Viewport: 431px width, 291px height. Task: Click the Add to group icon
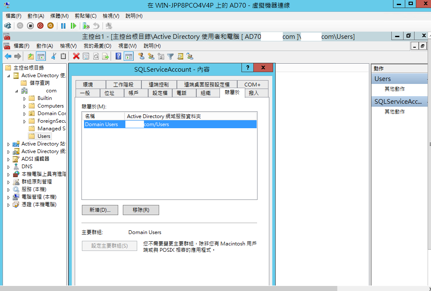pyautogui.click(x=190, y=56)
